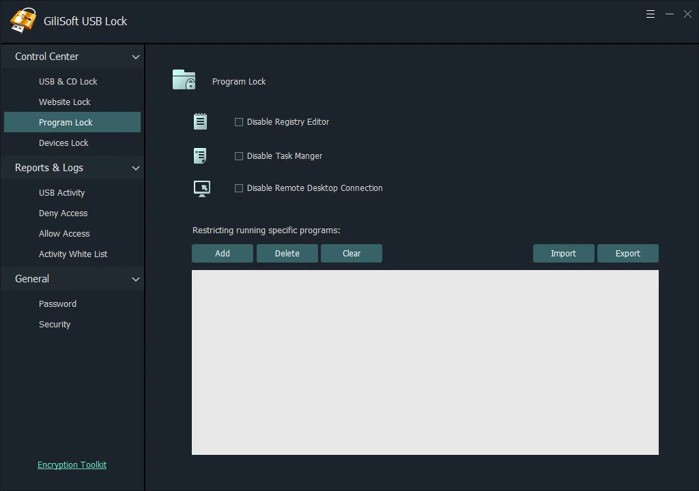699x491 pixels.
Task: Tick the Disable Task Manger checkbox
Action: click(239, 156)
